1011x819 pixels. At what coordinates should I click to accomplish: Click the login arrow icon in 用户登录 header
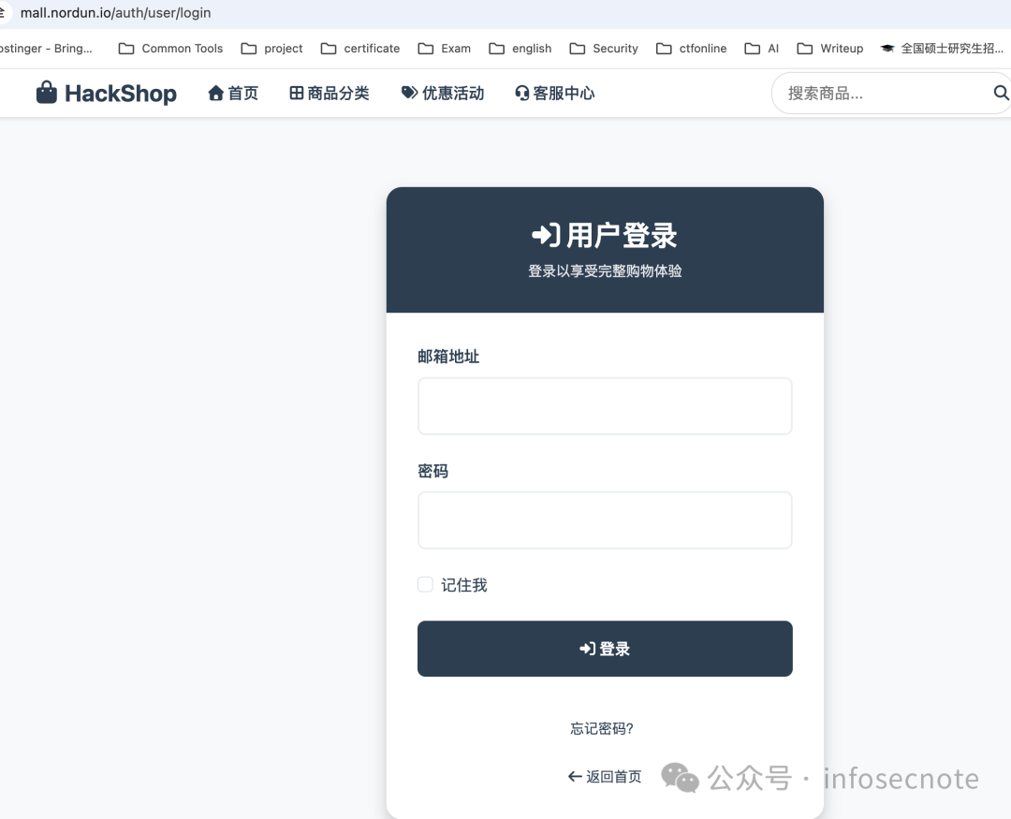coord(547,236)
